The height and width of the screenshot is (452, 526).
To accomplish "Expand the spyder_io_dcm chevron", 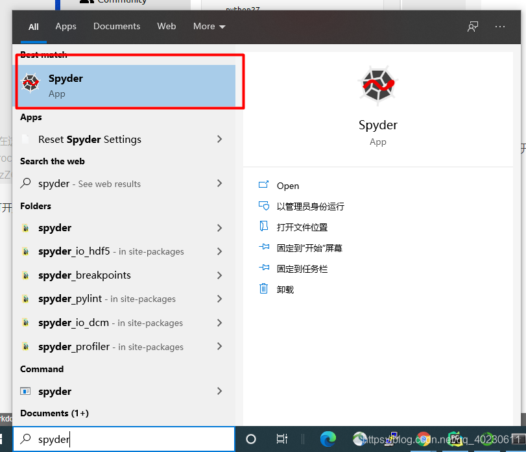I will [219, 323].
